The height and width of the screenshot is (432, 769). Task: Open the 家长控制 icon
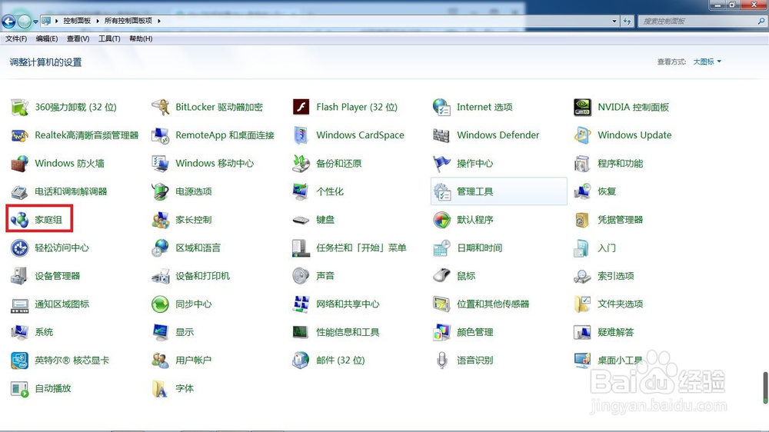[161, 220]
